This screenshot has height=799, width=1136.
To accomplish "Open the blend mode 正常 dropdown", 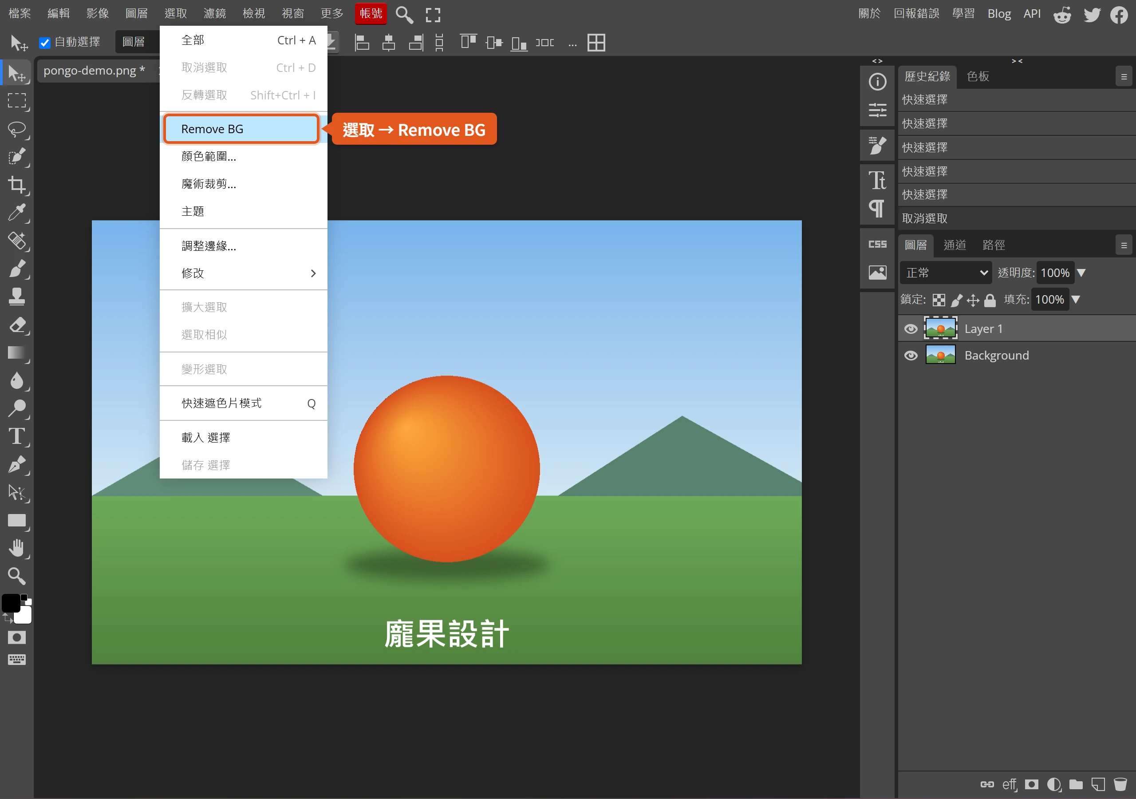I will tap(946, 273).
